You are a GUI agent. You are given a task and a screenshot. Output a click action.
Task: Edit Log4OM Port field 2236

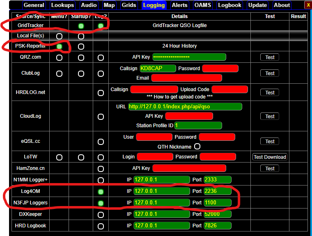pos(218,191)
